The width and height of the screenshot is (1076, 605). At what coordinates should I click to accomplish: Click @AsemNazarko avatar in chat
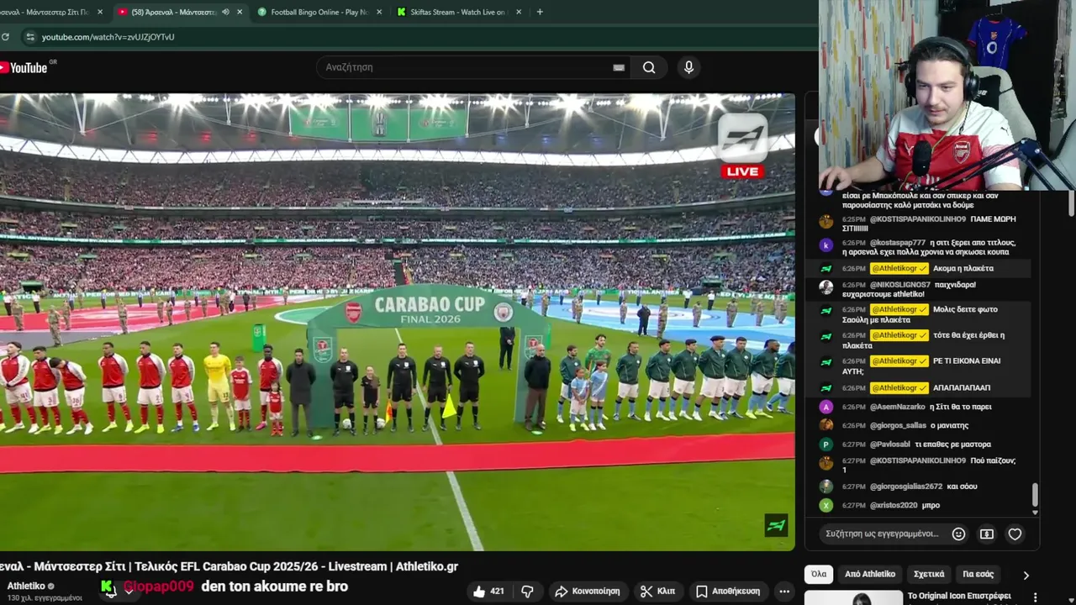tap(826, 407)
